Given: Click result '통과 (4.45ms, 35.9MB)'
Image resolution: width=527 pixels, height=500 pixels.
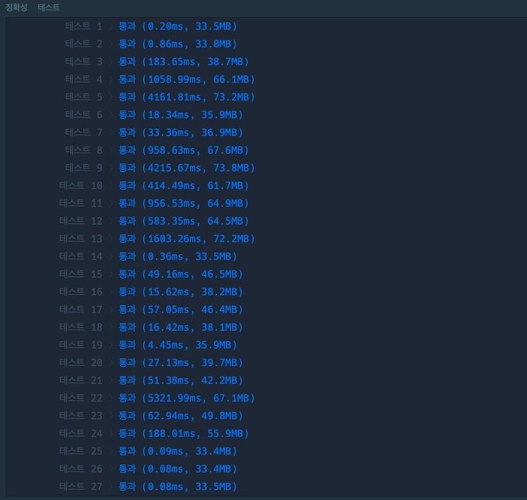Looking at the screenshot, I should (178, 345).
